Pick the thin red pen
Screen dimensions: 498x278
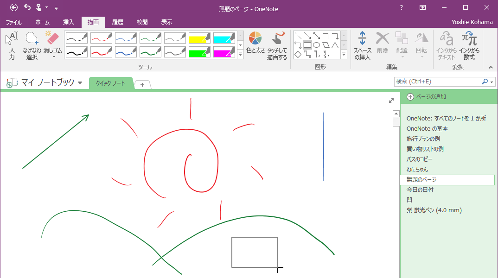[x=101, y=38]
